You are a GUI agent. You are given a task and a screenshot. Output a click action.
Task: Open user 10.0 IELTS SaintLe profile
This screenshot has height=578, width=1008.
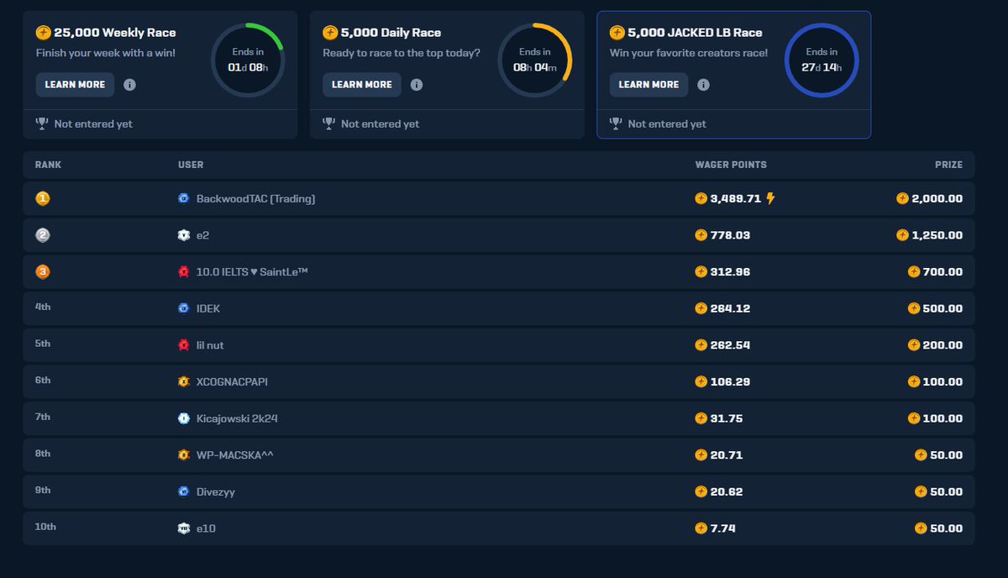coord(252,272)
